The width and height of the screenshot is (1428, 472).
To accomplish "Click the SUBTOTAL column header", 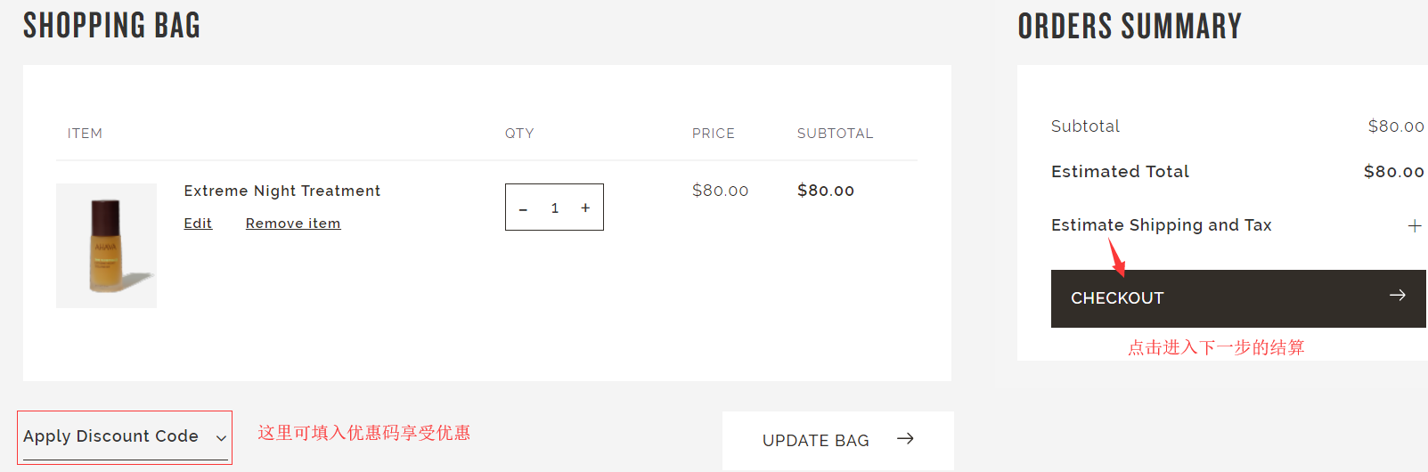I will click(x=835, y=134).
